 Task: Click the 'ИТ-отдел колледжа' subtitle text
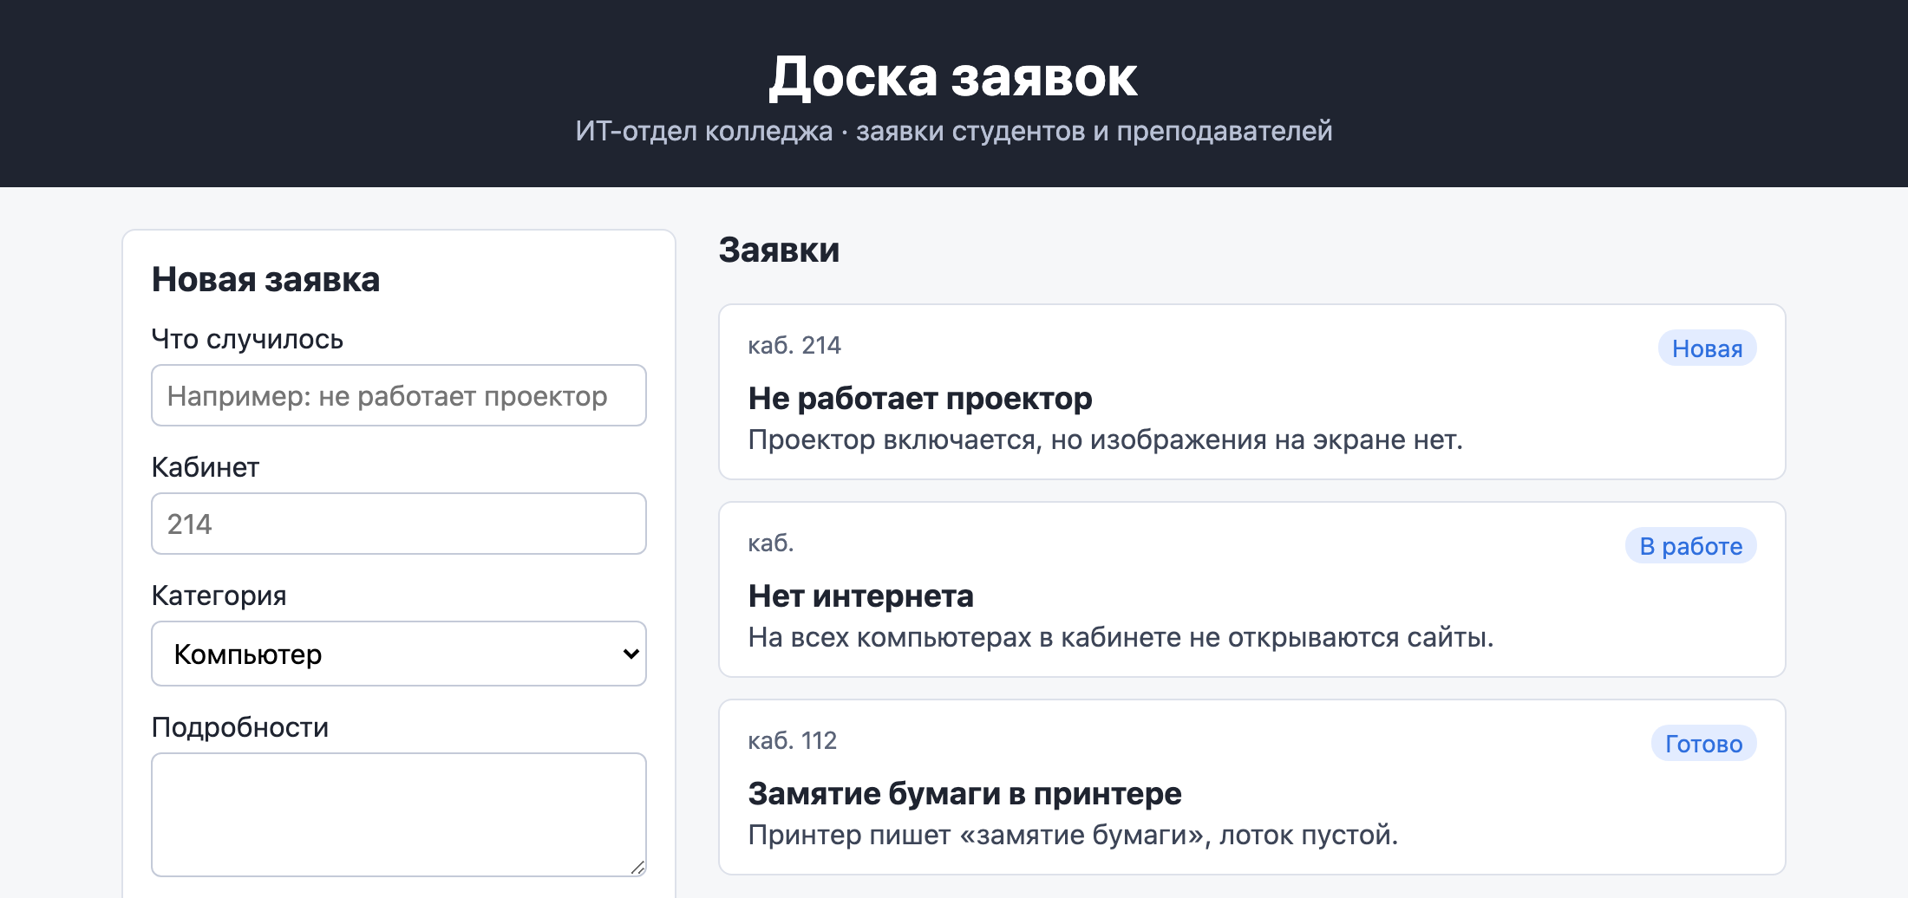point(704,131)
